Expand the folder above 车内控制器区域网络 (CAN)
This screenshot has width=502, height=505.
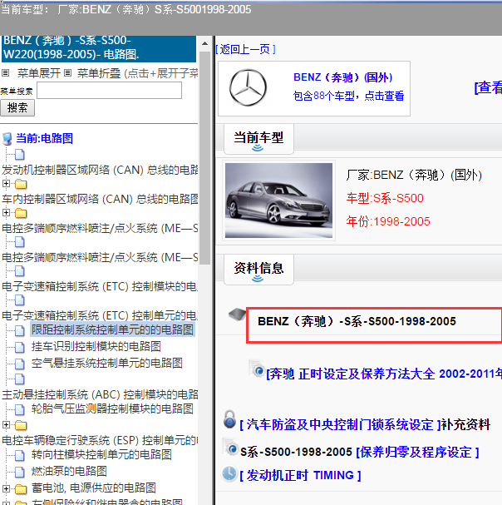point(6,183)
